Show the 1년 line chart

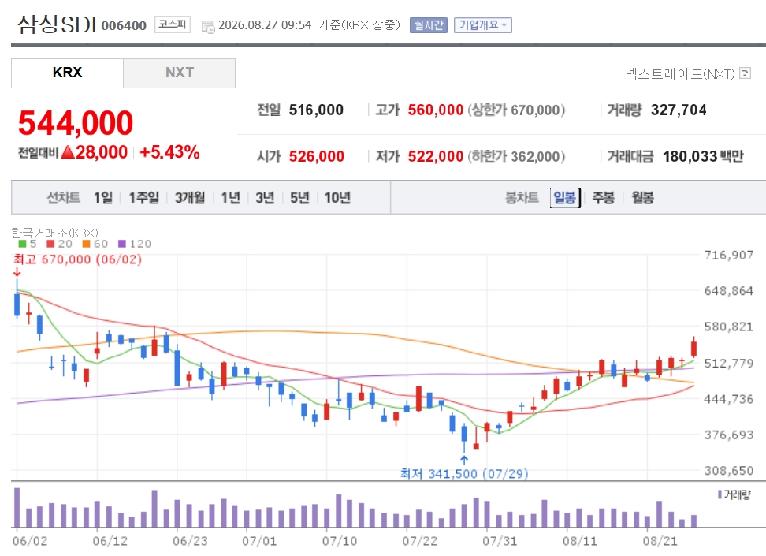pyautogui.click(x=231, y=198)
